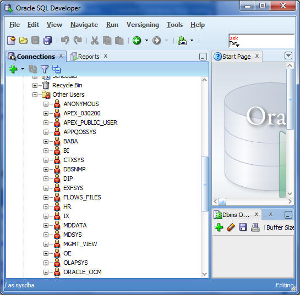The image size is (300, 295).
Task: Open the Tools menu
Action: [174, 25]
